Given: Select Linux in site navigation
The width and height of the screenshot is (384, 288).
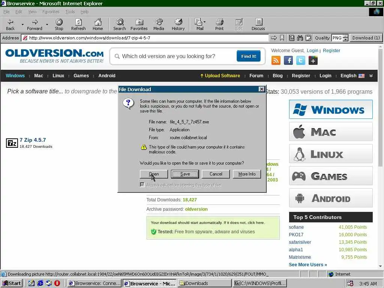Looking at the screenshot, I should click(58, 76).
